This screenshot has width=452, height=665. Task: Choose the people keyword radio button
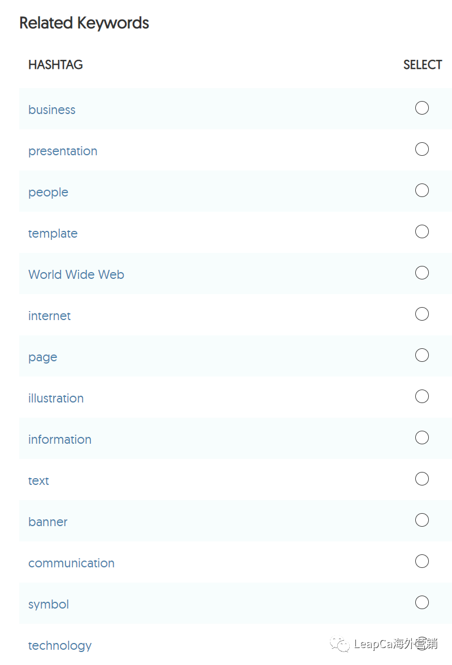pyautogui.click(x=421, y=190)
